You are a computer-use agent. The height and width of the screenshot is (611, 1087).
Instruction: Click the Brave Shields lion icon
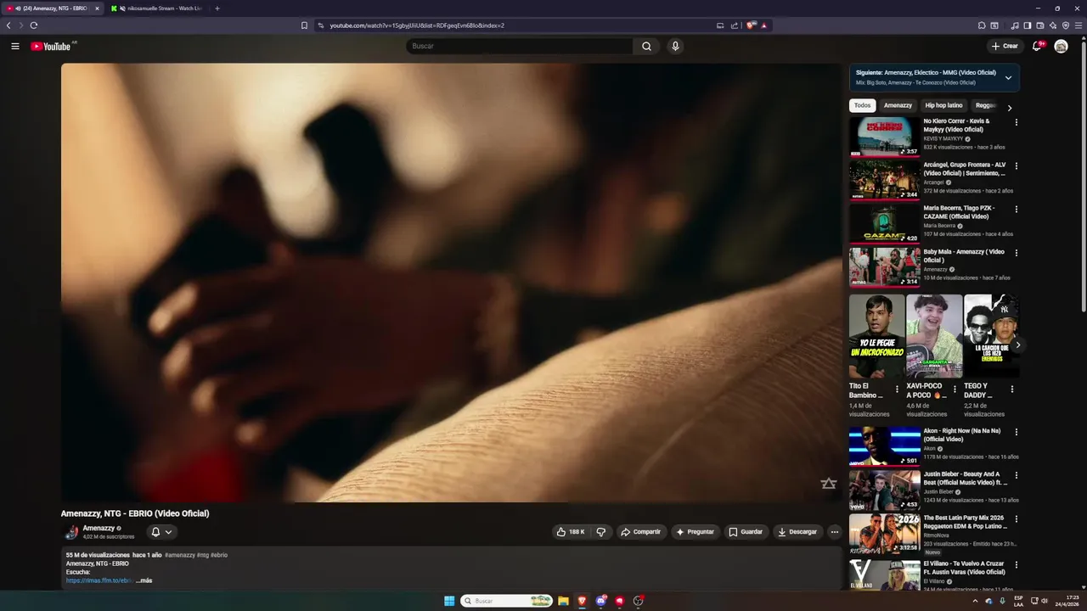tap(751, 25)
